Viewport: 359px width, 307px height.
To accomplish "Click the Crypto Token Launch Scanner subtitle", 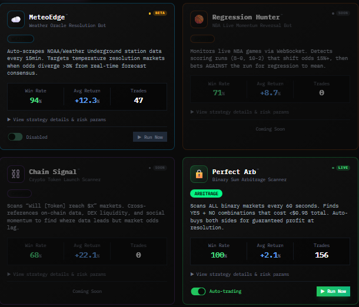I will click(x=65, y=179).
